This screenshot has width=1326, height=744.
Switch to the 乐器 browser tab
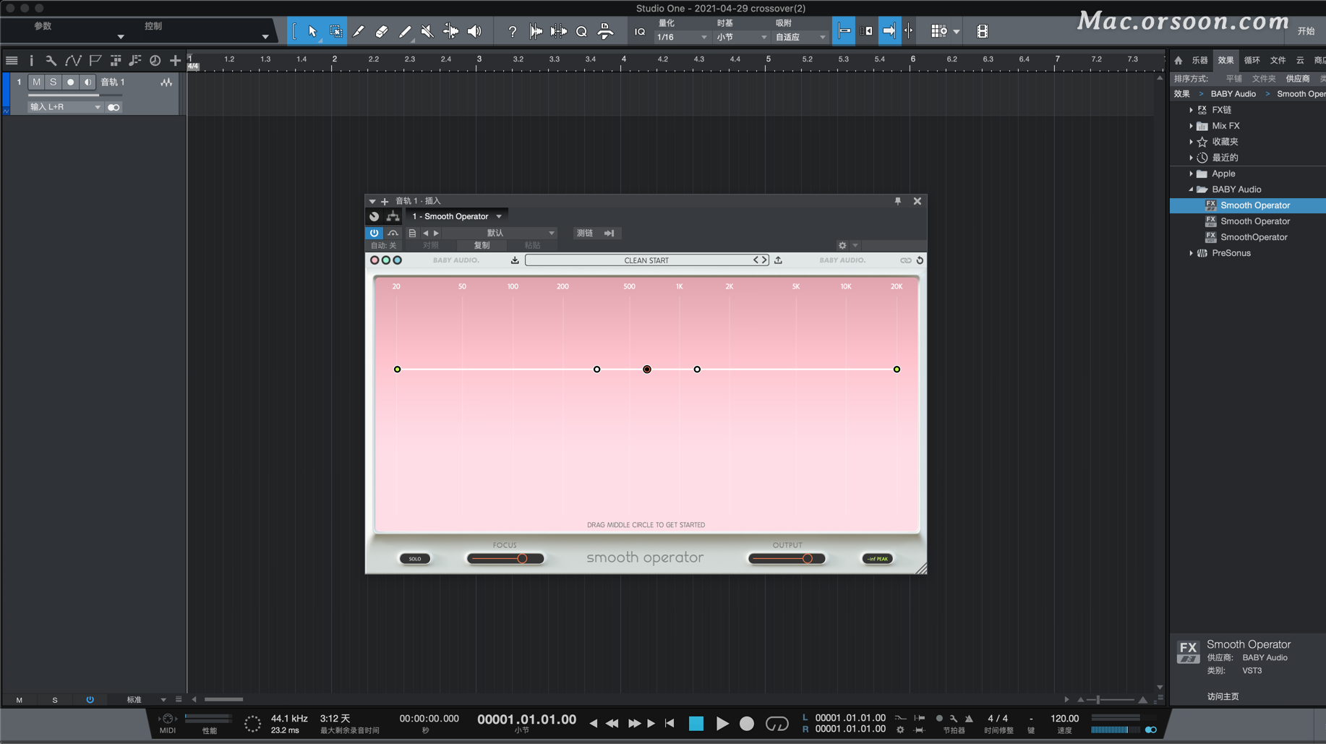1199,60
